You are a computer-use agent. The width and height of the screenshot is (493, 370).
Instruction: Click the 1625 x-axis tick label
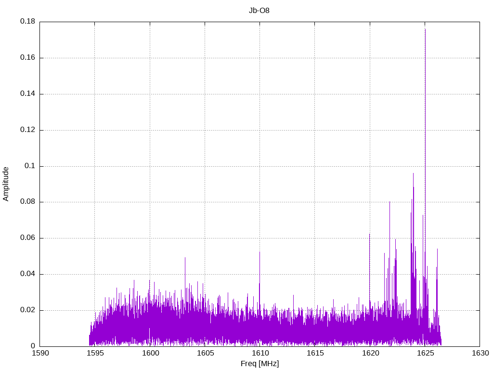[426, 353]
